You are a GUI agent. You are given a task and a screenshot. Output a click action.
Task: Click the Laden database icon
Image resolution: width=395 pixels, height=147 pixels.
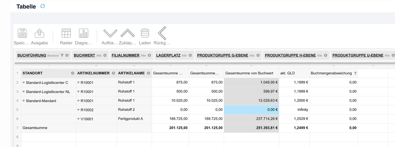coord(145,34)
